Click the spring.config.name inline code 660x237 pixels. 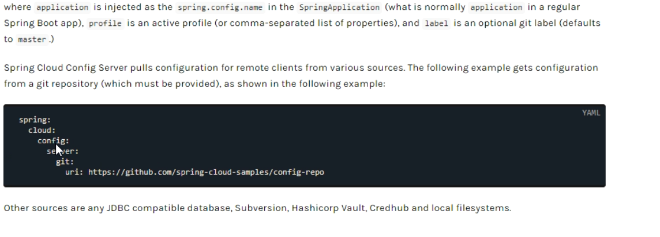(220, 7)
